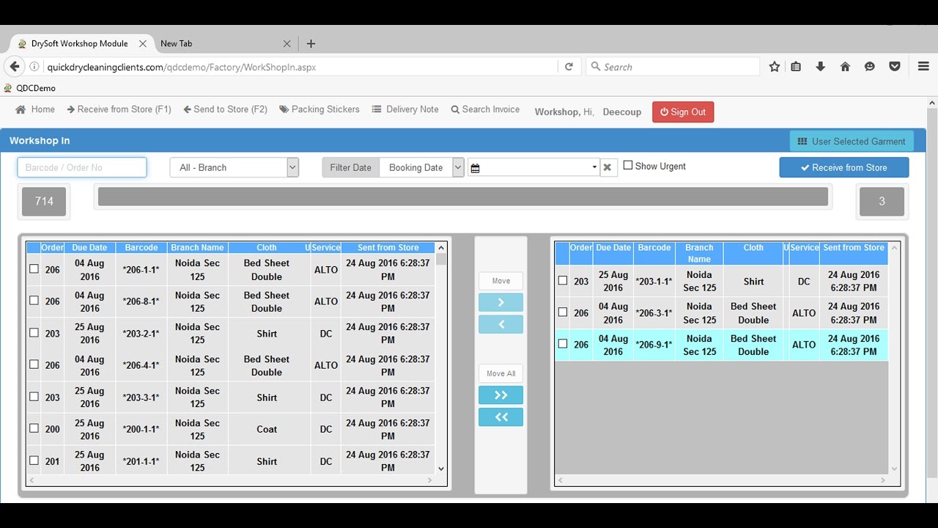Click the grey progress bar
The width and height of the screenshot is (938, 528).
(463, 197)
